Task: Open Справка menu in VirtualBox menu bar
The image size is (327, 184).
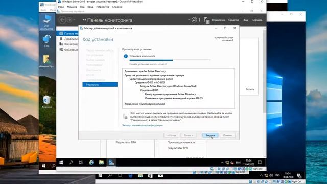Action: (117, 7)
